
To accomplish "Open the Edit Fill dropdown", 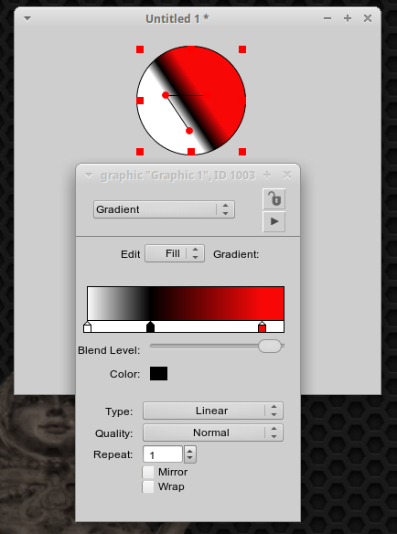I will (x=175, y=253).
